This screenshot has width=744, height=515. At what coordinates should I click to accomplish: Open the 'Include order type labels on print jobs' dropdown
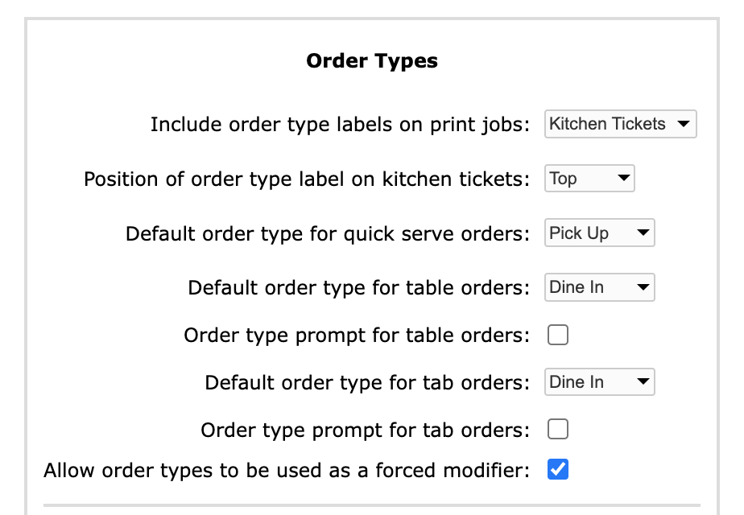(620, 124)
